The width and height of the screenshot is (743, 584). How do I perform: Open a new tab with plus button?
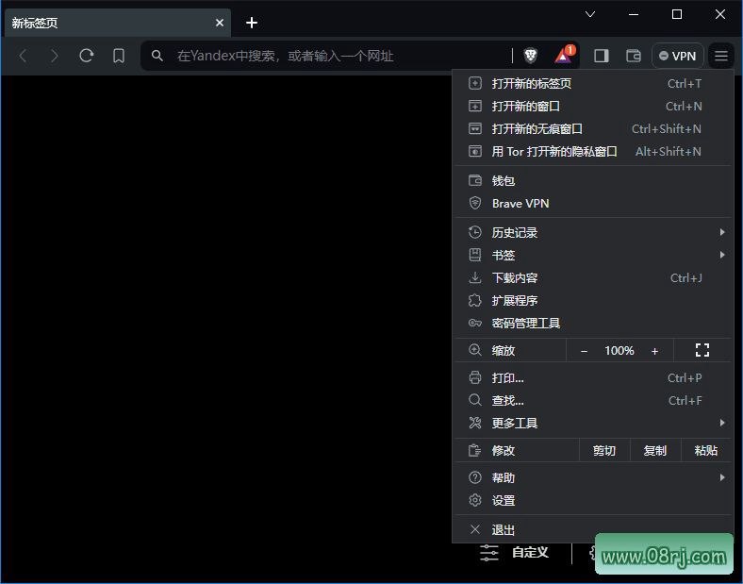pos(252,23)
